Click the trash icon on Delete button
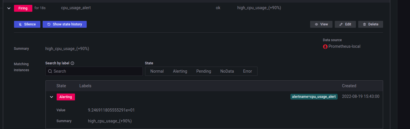 coord(365,24)
